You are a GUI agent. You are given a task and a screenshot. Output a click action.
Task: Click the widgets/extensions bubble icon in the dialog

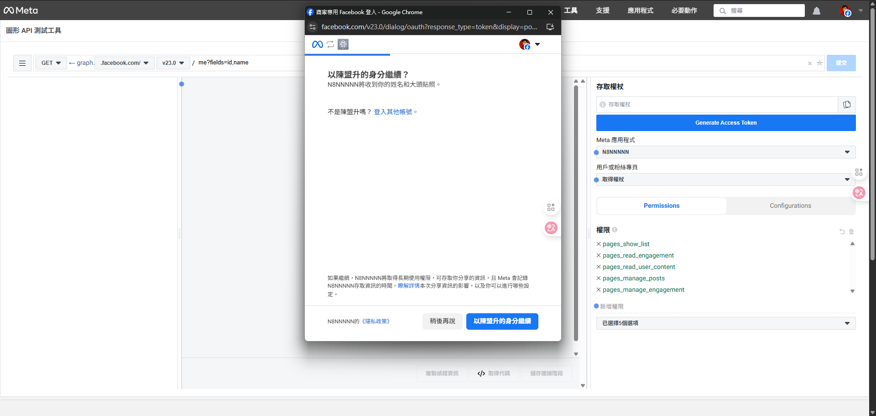tap(551, 207)
